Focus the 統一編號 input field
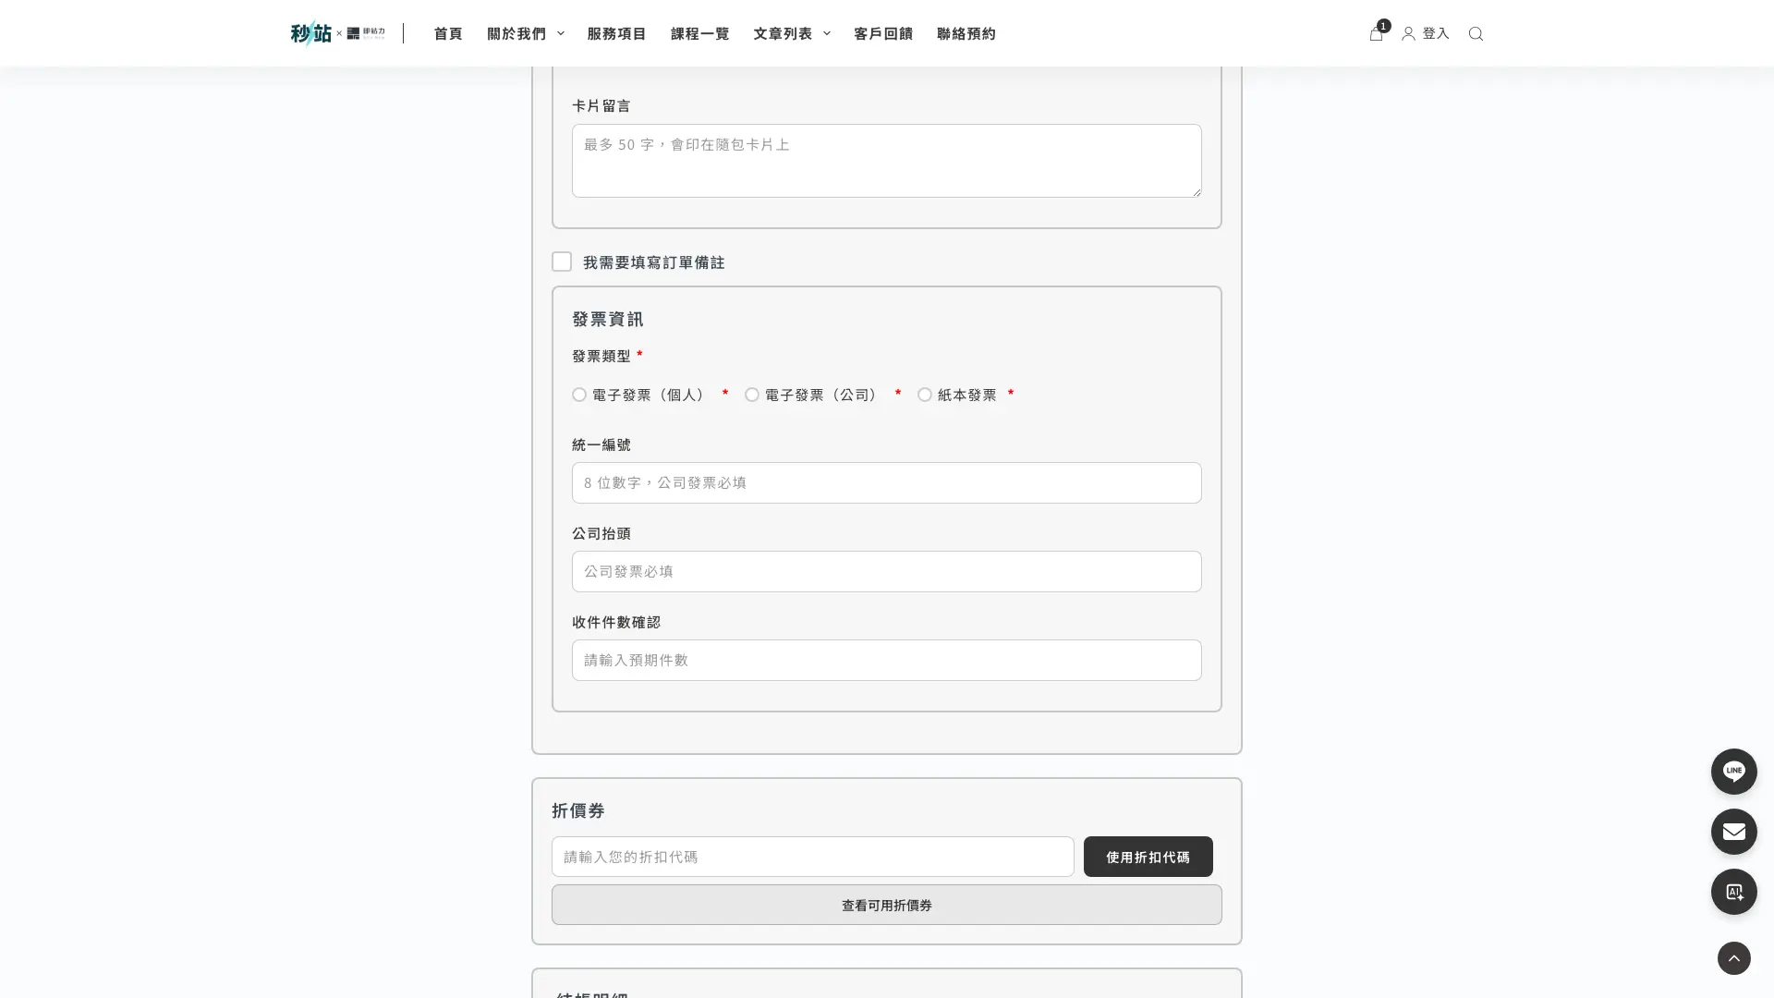1774x998 pixels. pos(886,482)
